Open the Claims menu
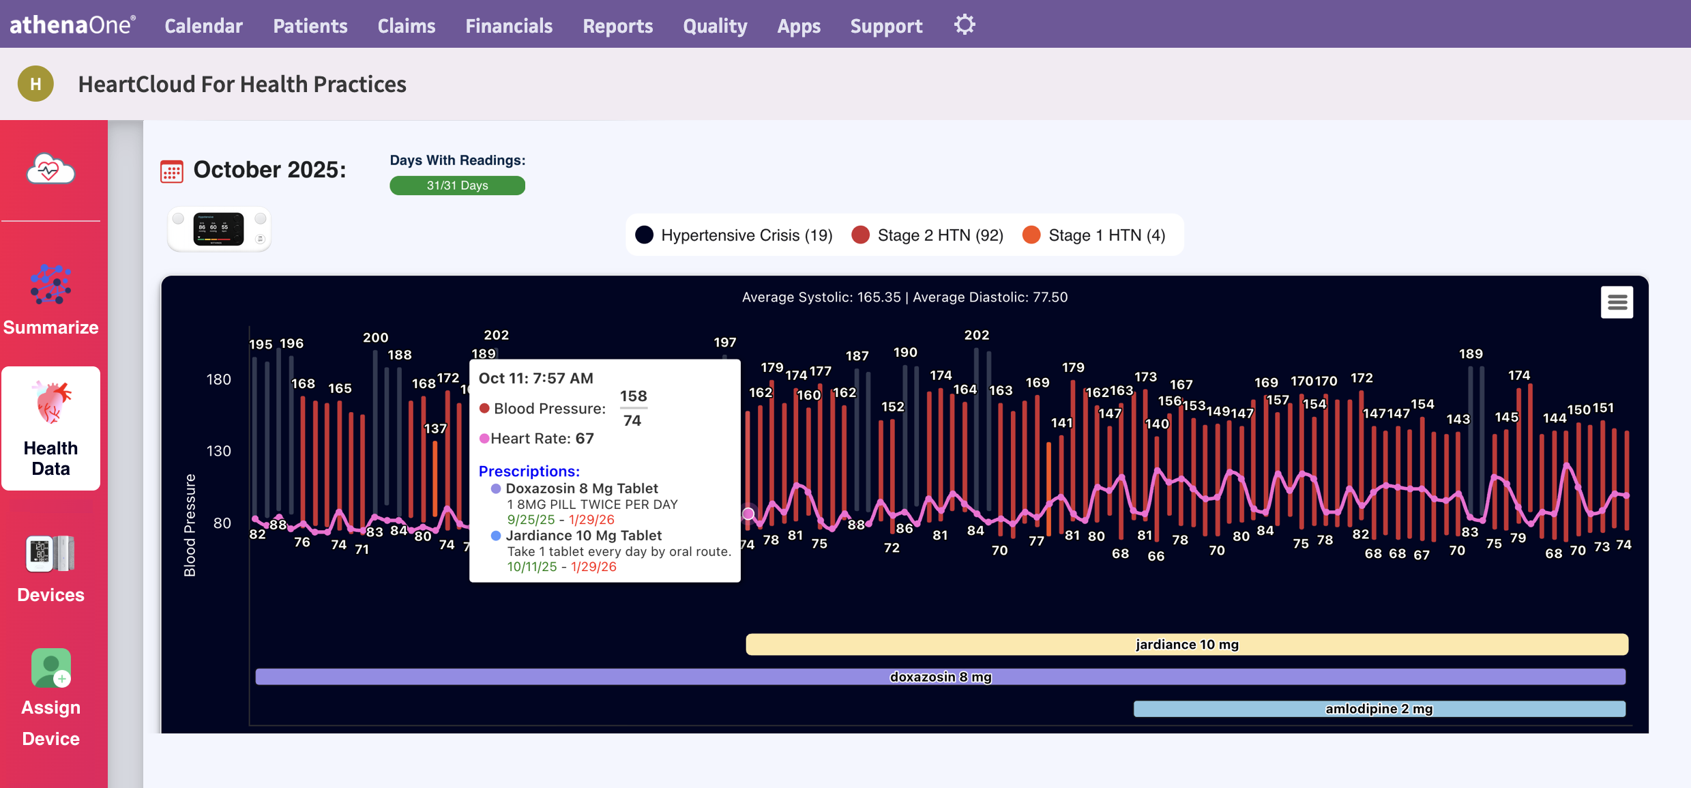This screenshot has width=1691, height=788. 407,26
